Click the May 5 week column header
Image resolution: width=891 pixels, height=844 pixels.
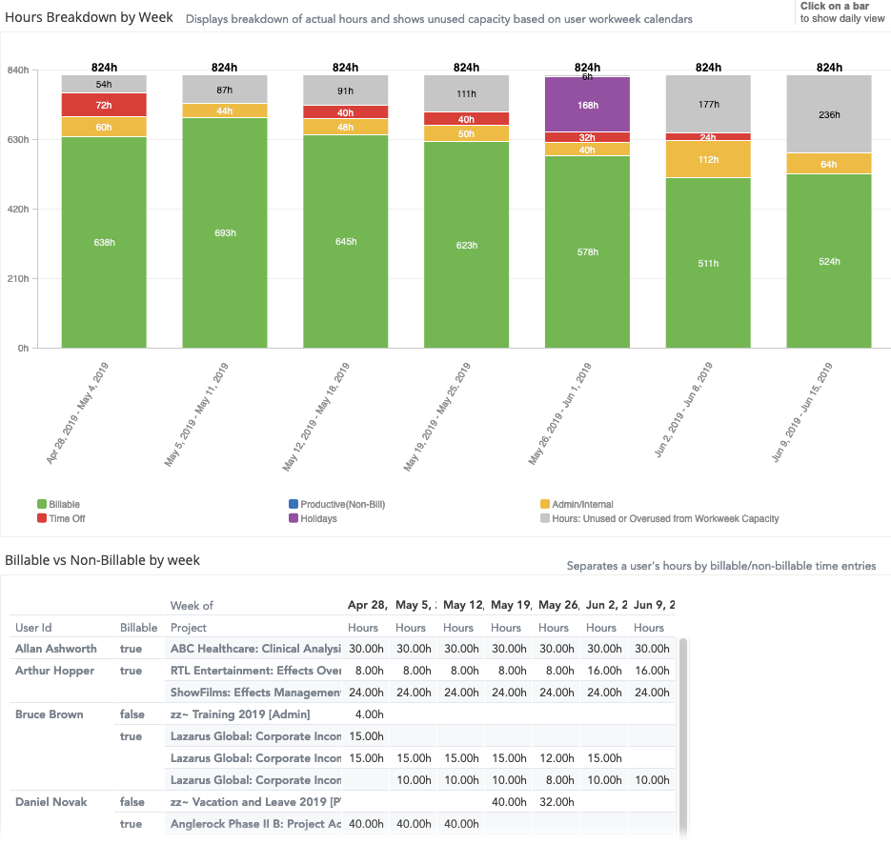(x=415, y=605)
